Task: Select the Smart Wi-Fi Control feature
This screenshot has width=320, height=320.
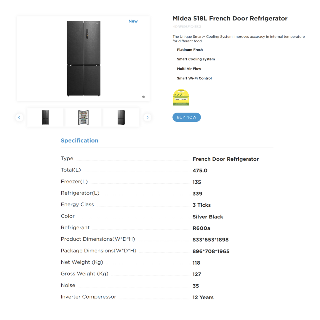Action: point(194,78)
